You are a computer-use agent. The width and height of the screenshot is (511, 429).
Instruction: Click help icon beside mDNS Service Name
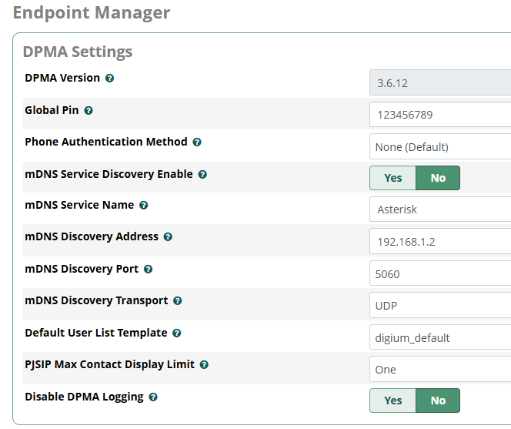pyautogui.click(x=144, y=206)
